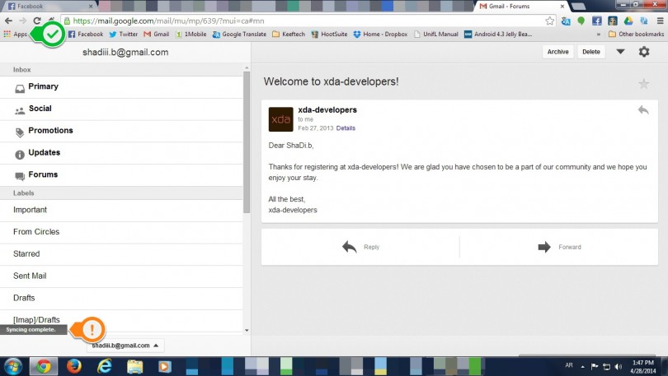Open Internet Explorer from the taskbar

(x=104, y=366)
